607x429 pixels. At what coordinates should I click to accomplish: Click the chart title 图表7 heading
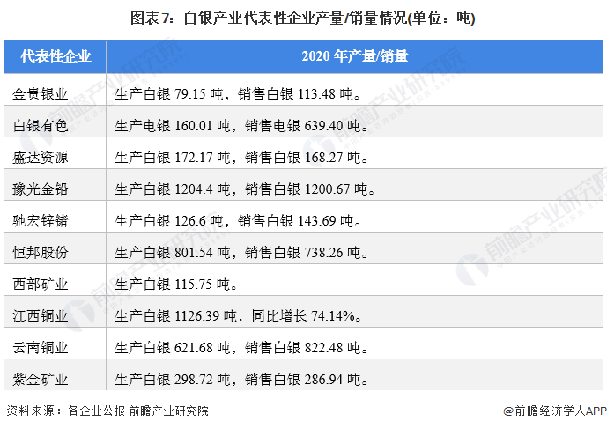click(303, 18)
